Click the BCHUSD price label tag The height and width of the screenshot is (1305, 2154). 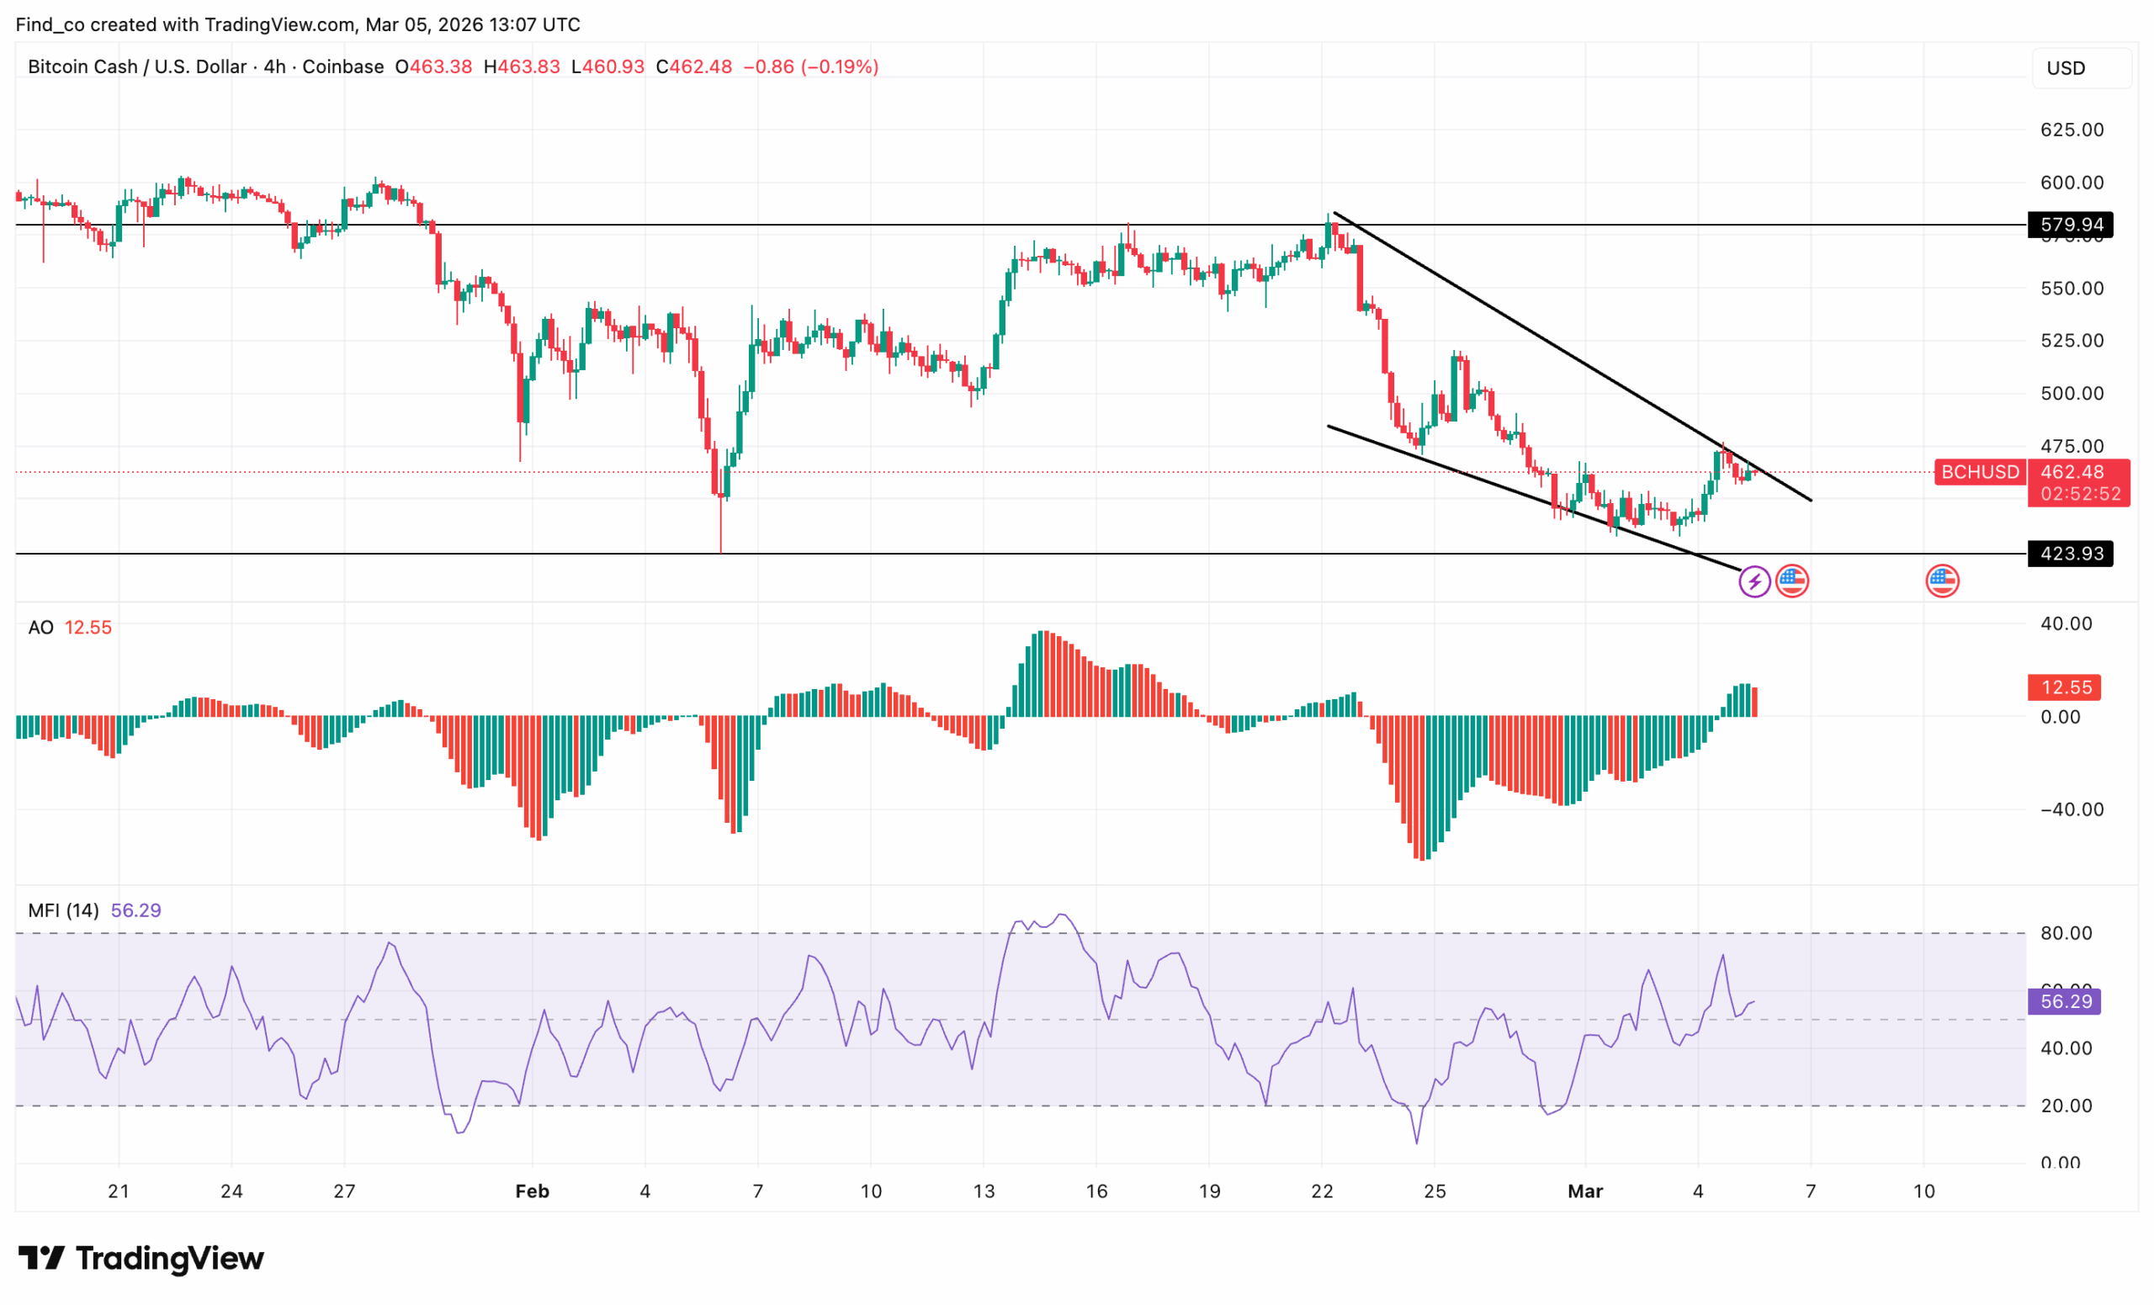click(1980, 472)
